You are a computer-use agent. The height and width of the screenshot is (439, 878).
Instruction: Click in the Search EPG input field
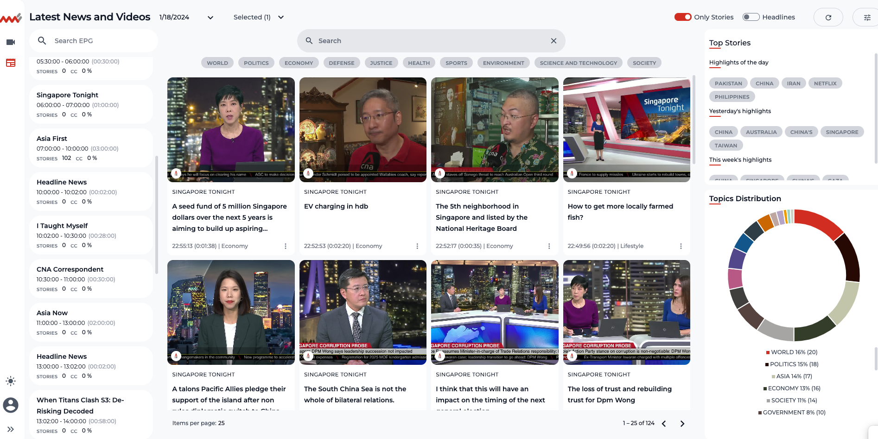coord(94,41)
